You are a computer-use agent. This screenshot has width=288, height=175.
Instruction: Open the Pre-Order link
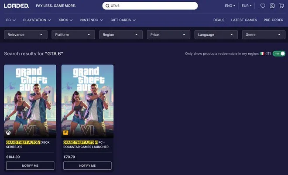[x=274, y=20]
